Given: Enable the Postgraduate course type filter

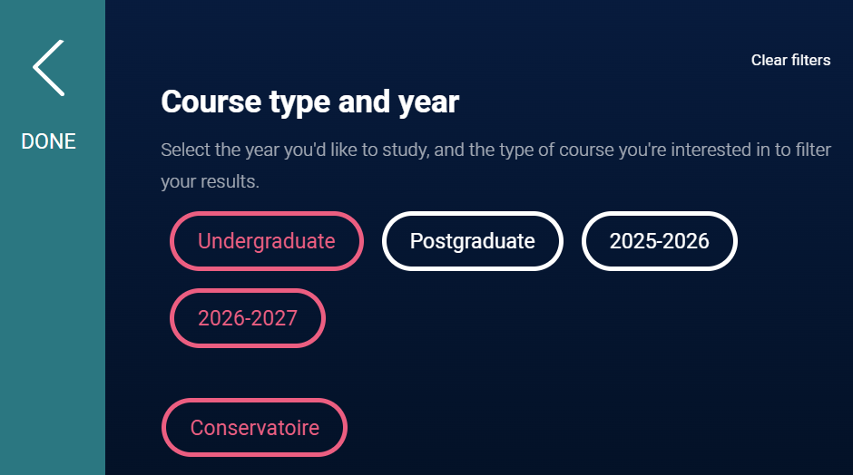Looking at the screenshot, I should pyautogui.click(x=472, y=241).
